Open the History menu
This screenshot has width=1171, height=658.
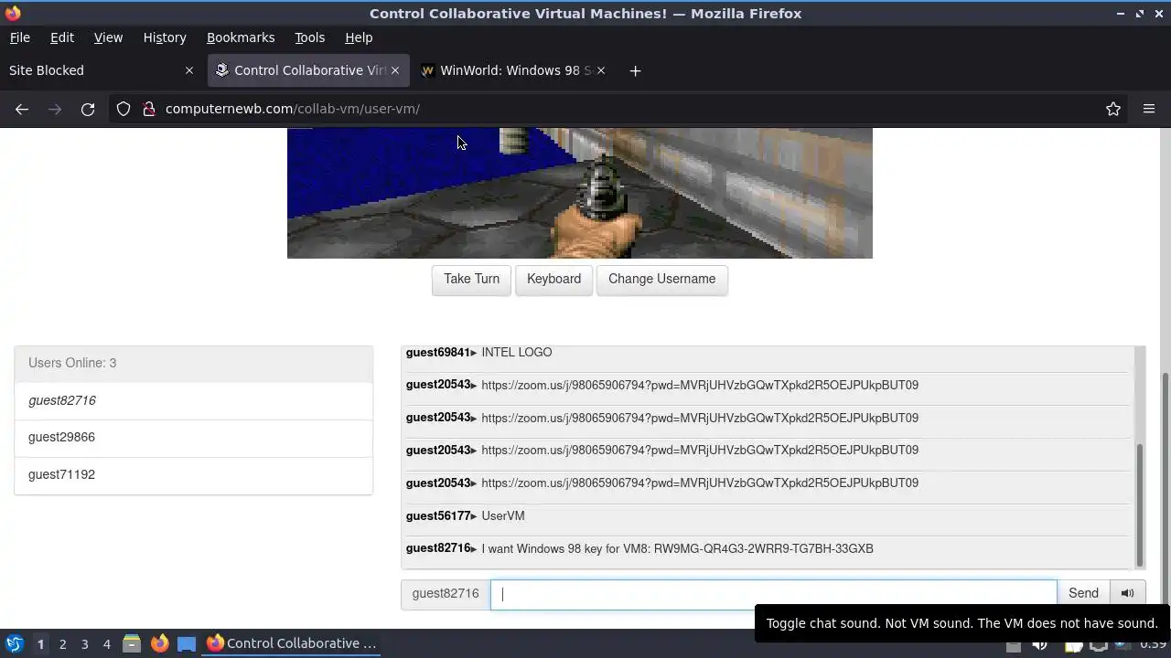click(x=165, y=37)
